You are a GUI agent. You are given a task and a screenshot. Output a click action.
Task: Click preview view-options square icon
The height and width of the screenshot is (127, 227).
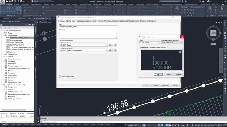click(181, 52)
